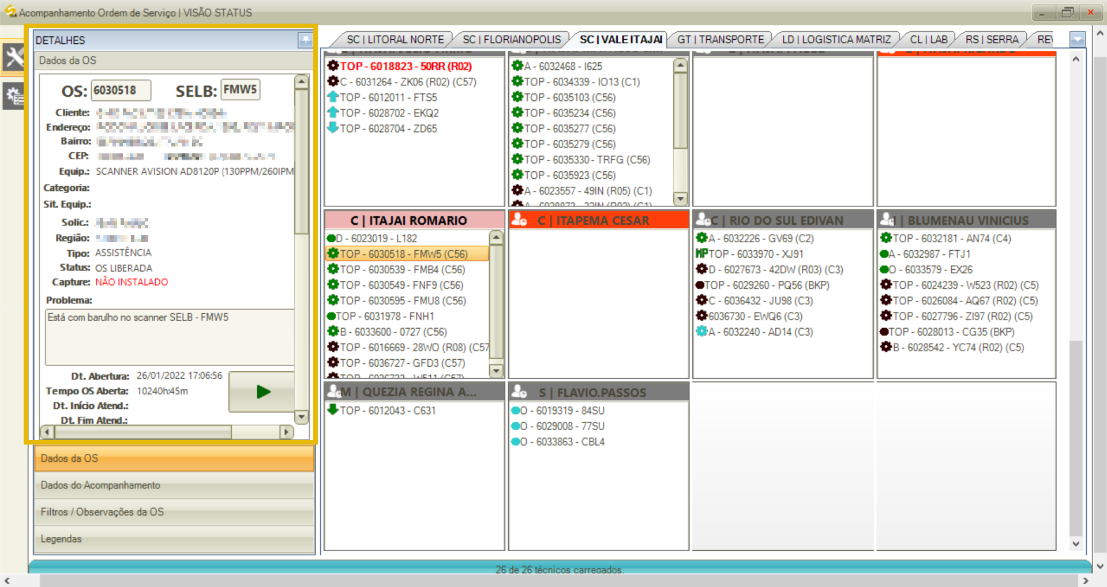Open Dados do Acompanhamento section
Viewport: 1107px width, 587px height.
pyautogui.click(x=174, y=486)
